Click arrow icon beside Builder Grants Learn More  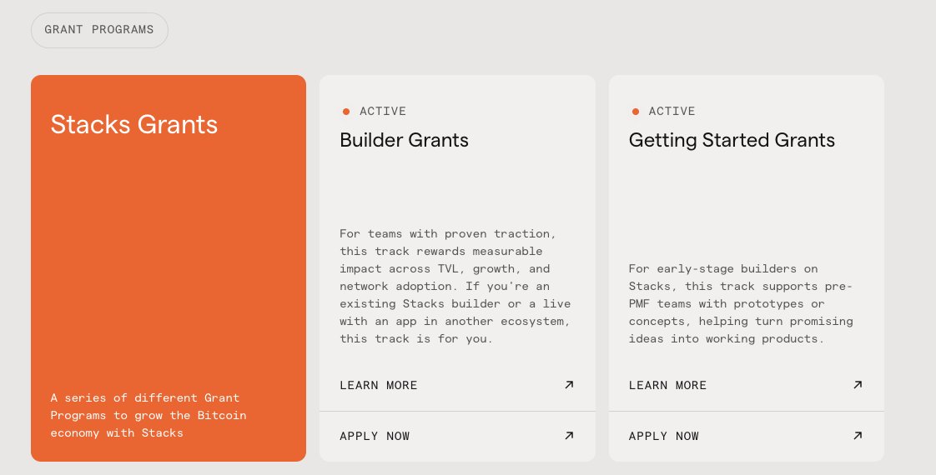point(569,385)
